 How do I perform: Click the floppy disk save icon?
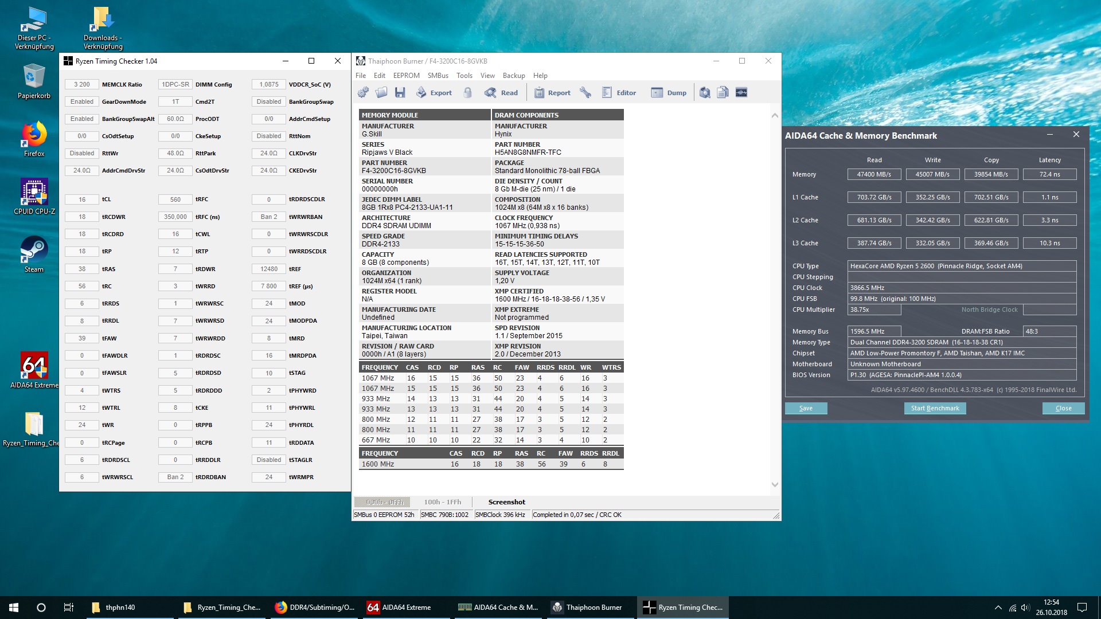click(400, 92)
